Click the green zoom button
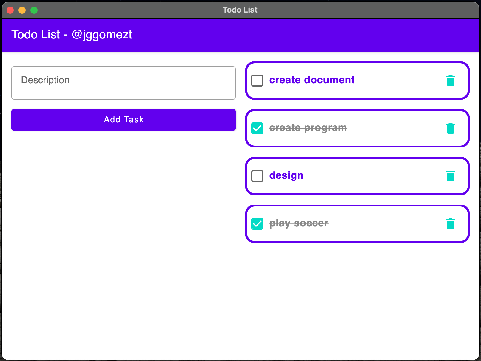The height and width of the screenshot is (361, 481). tap(34, 10)
